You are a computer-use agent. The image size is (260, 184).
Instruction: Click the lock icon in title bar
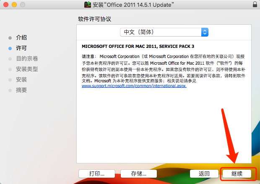255,4
